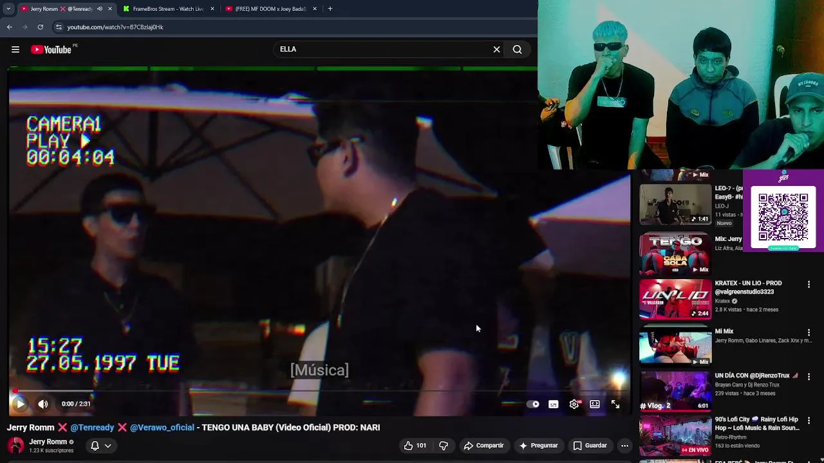Open a new browser tab
The image size is (824, 463).
click(330, 9)
